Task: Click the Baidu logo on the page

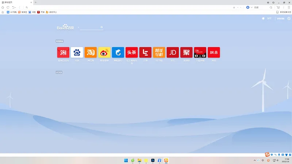Action: [65, 27]
